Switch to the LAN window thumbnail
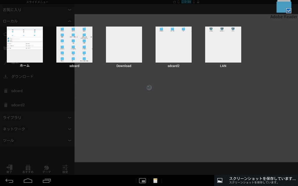The width and height of the screenshot is (298, 186). pyautogui.click(x=223, y=44)
